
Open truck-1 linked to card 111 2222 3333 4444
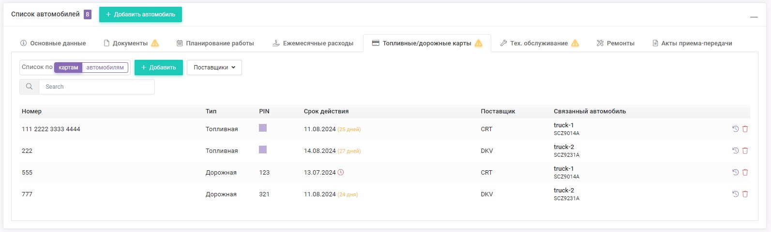[x=564, y=125]
